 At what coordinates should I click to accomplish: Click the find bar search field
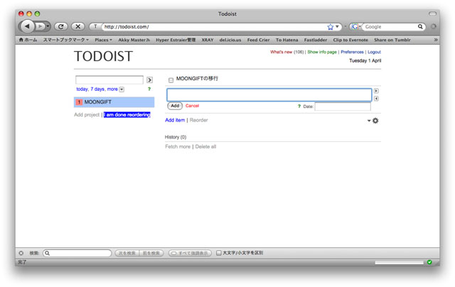[77, 253]
